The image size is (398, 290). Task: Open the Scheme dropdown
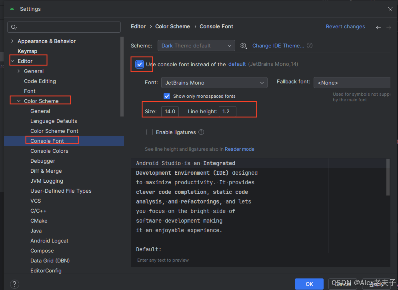[x=196, y=45]
